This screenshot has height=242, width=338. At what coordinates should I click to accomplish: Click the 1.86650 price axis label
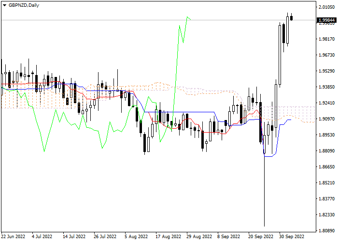point(326,167)
